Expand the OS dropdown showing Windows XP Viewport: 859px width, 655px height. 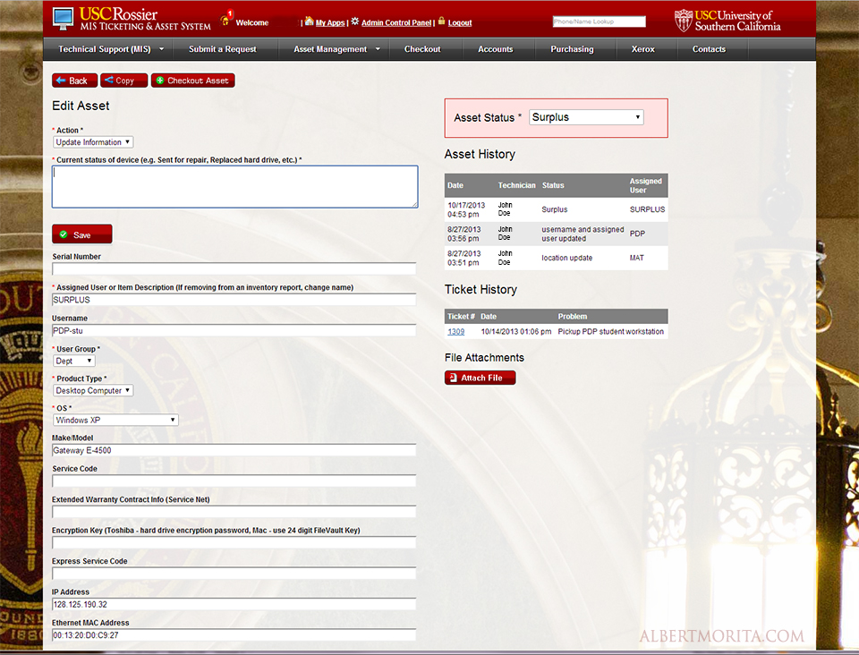(x=115, y=420)
